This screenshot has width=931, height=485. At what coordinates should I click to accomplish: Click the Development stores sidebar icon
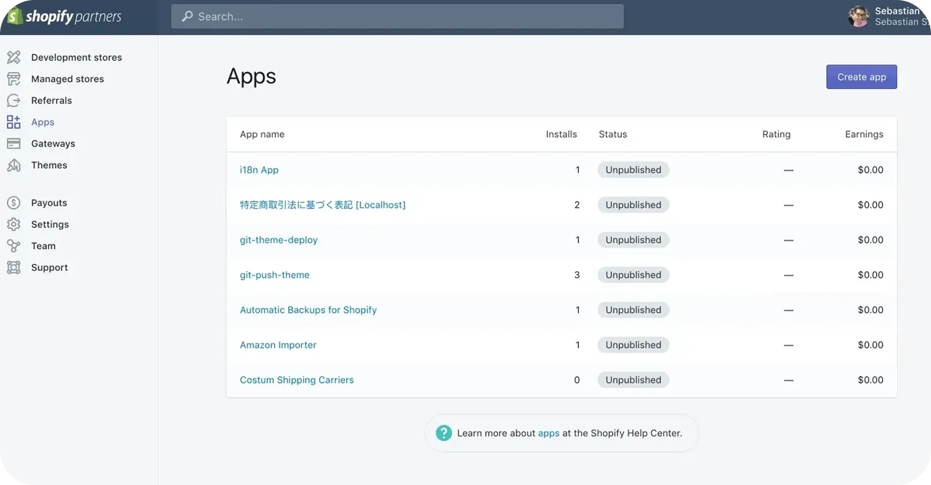pos(14,58)
